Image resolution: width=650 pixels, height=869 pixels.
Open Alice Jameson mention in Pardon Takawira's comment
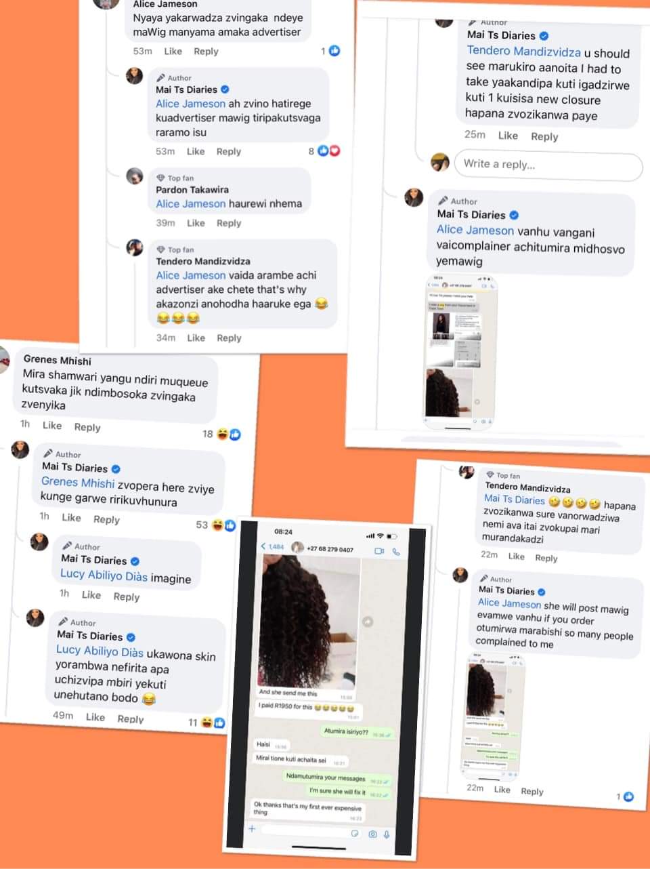(191, 203)
